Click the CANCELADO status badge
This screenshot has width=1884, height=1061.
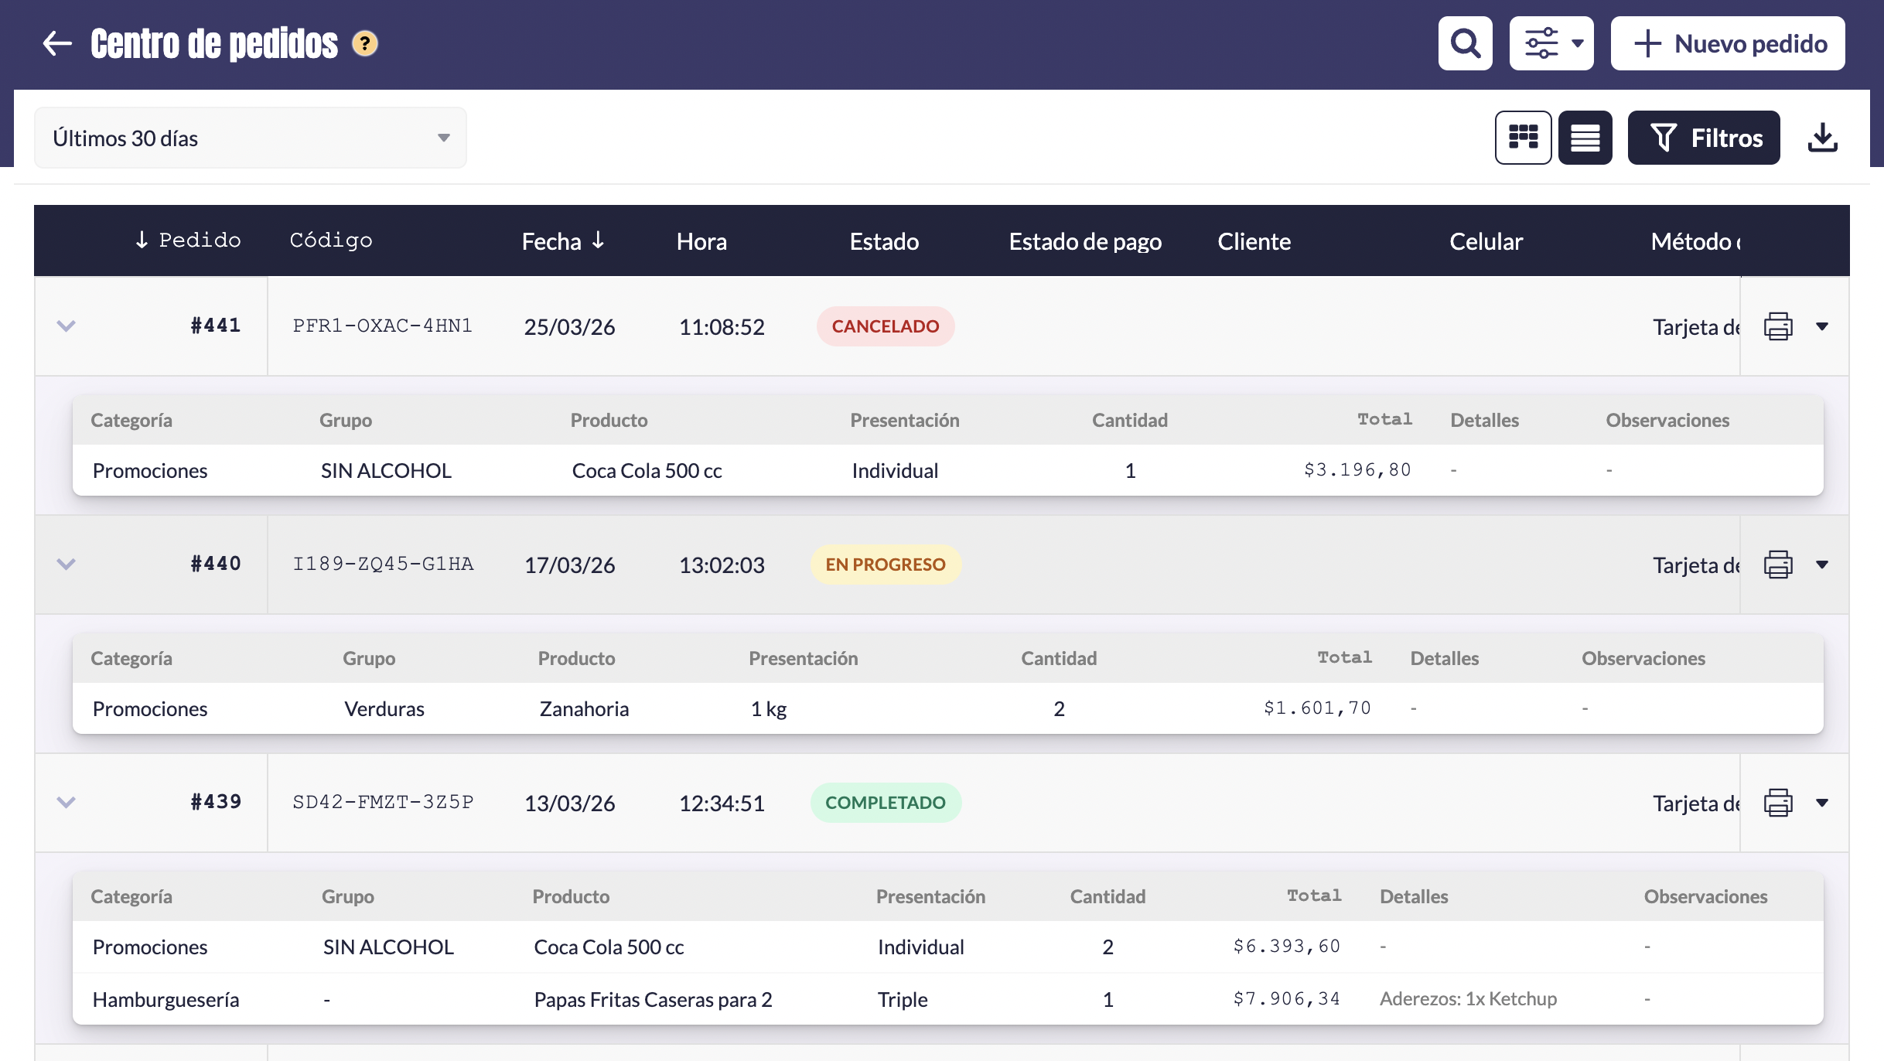(885, 326)
